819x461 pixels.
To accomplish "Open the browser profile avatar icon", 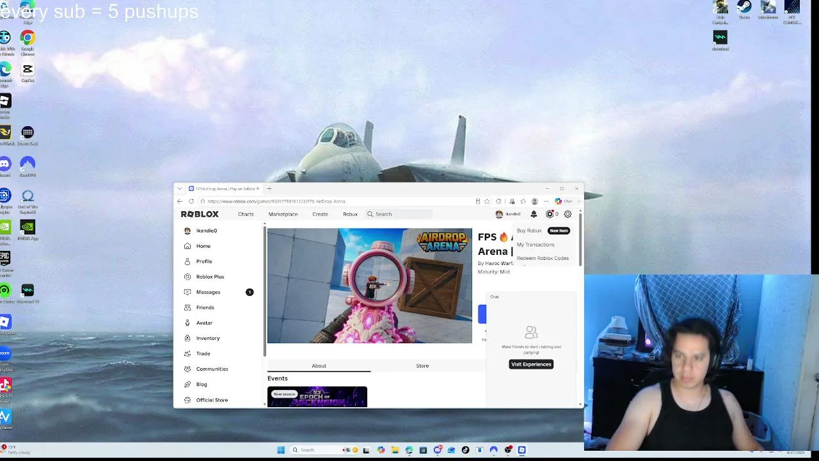I will pos(535,201).
